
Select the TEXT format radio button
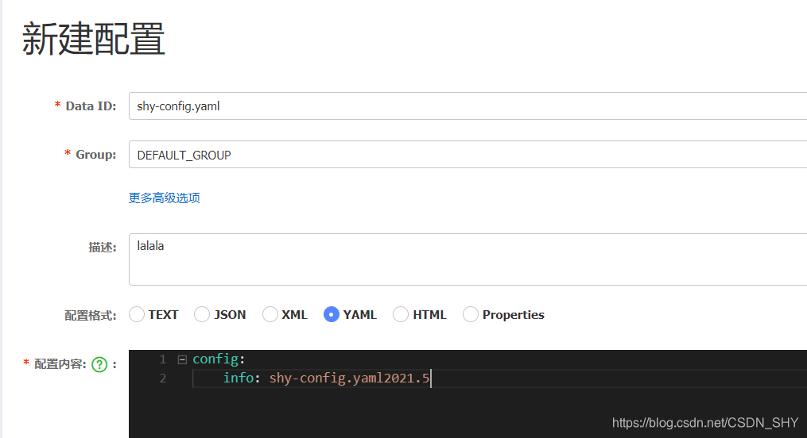137,314
